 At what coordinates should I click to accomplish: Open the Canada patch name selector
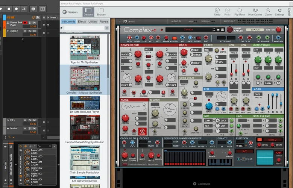click(x=188, y=30)
